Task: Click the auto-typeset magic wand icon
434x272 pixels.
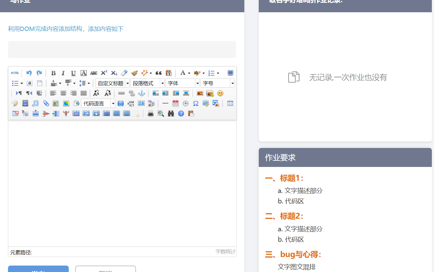Action: tap(144, 73)
